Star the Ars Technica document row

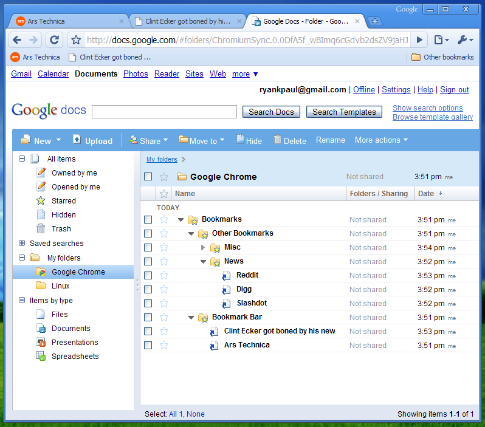[x=164, y=346]
